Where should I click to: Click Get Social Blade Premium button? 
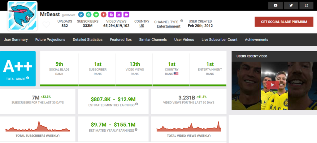point(284,22)
